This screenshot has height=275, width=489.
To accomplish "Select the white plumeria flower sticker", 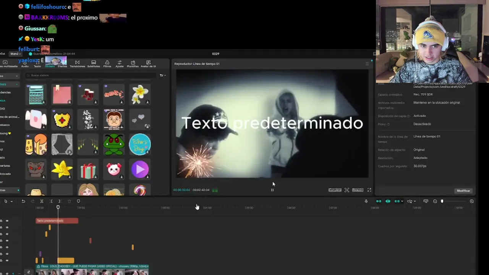I will [140, 94].
